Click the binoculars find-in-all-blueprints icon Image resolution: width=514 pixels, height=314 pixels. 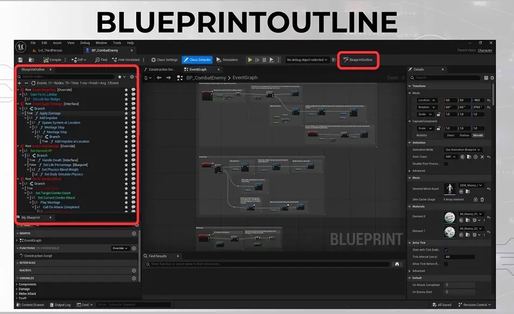[x=397, y=264]
